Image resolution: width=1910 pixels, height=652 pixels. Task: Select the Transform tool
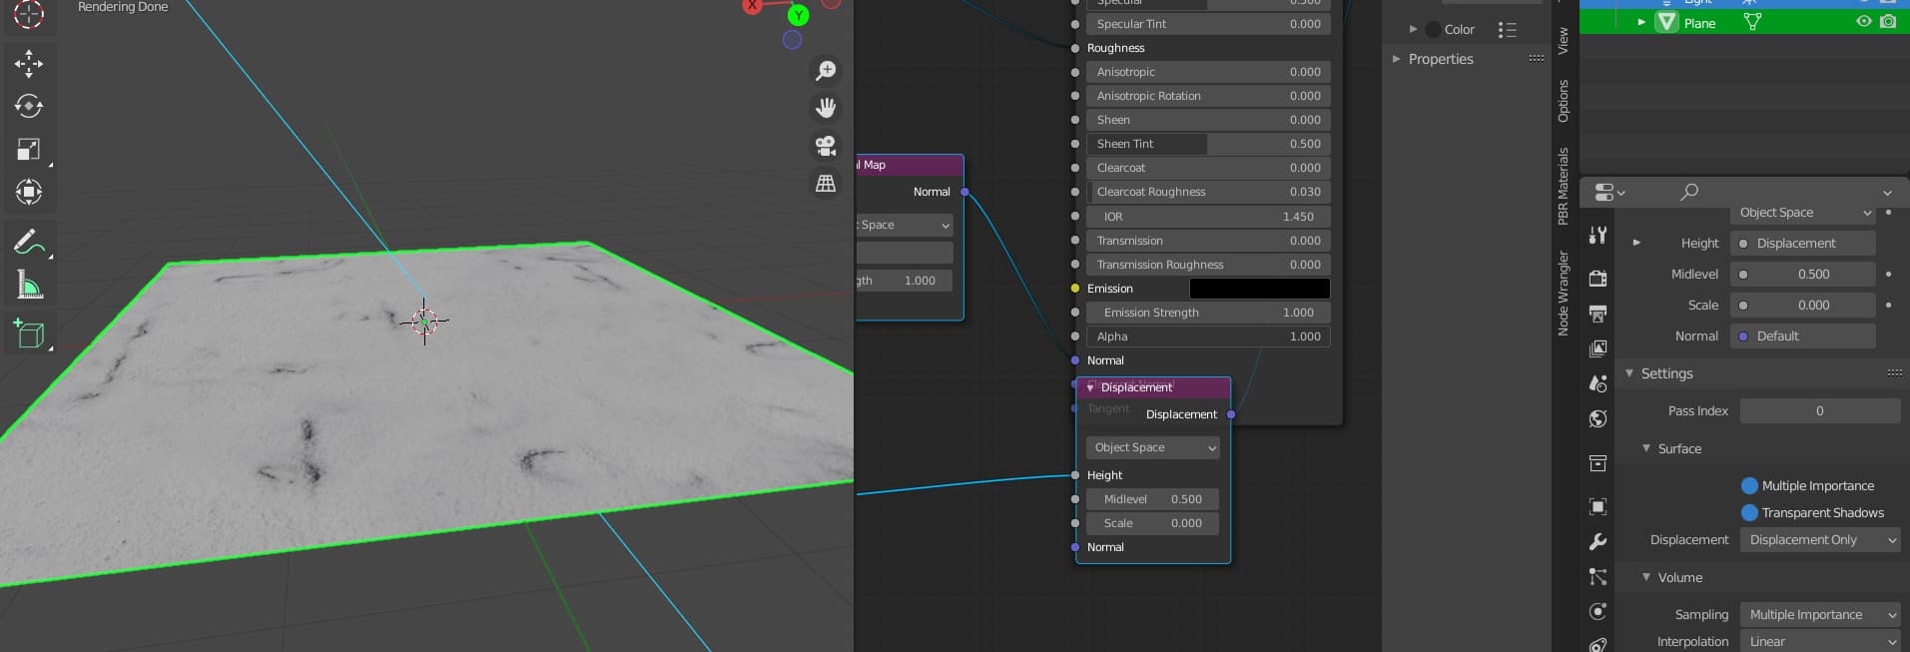pos(28,192)
